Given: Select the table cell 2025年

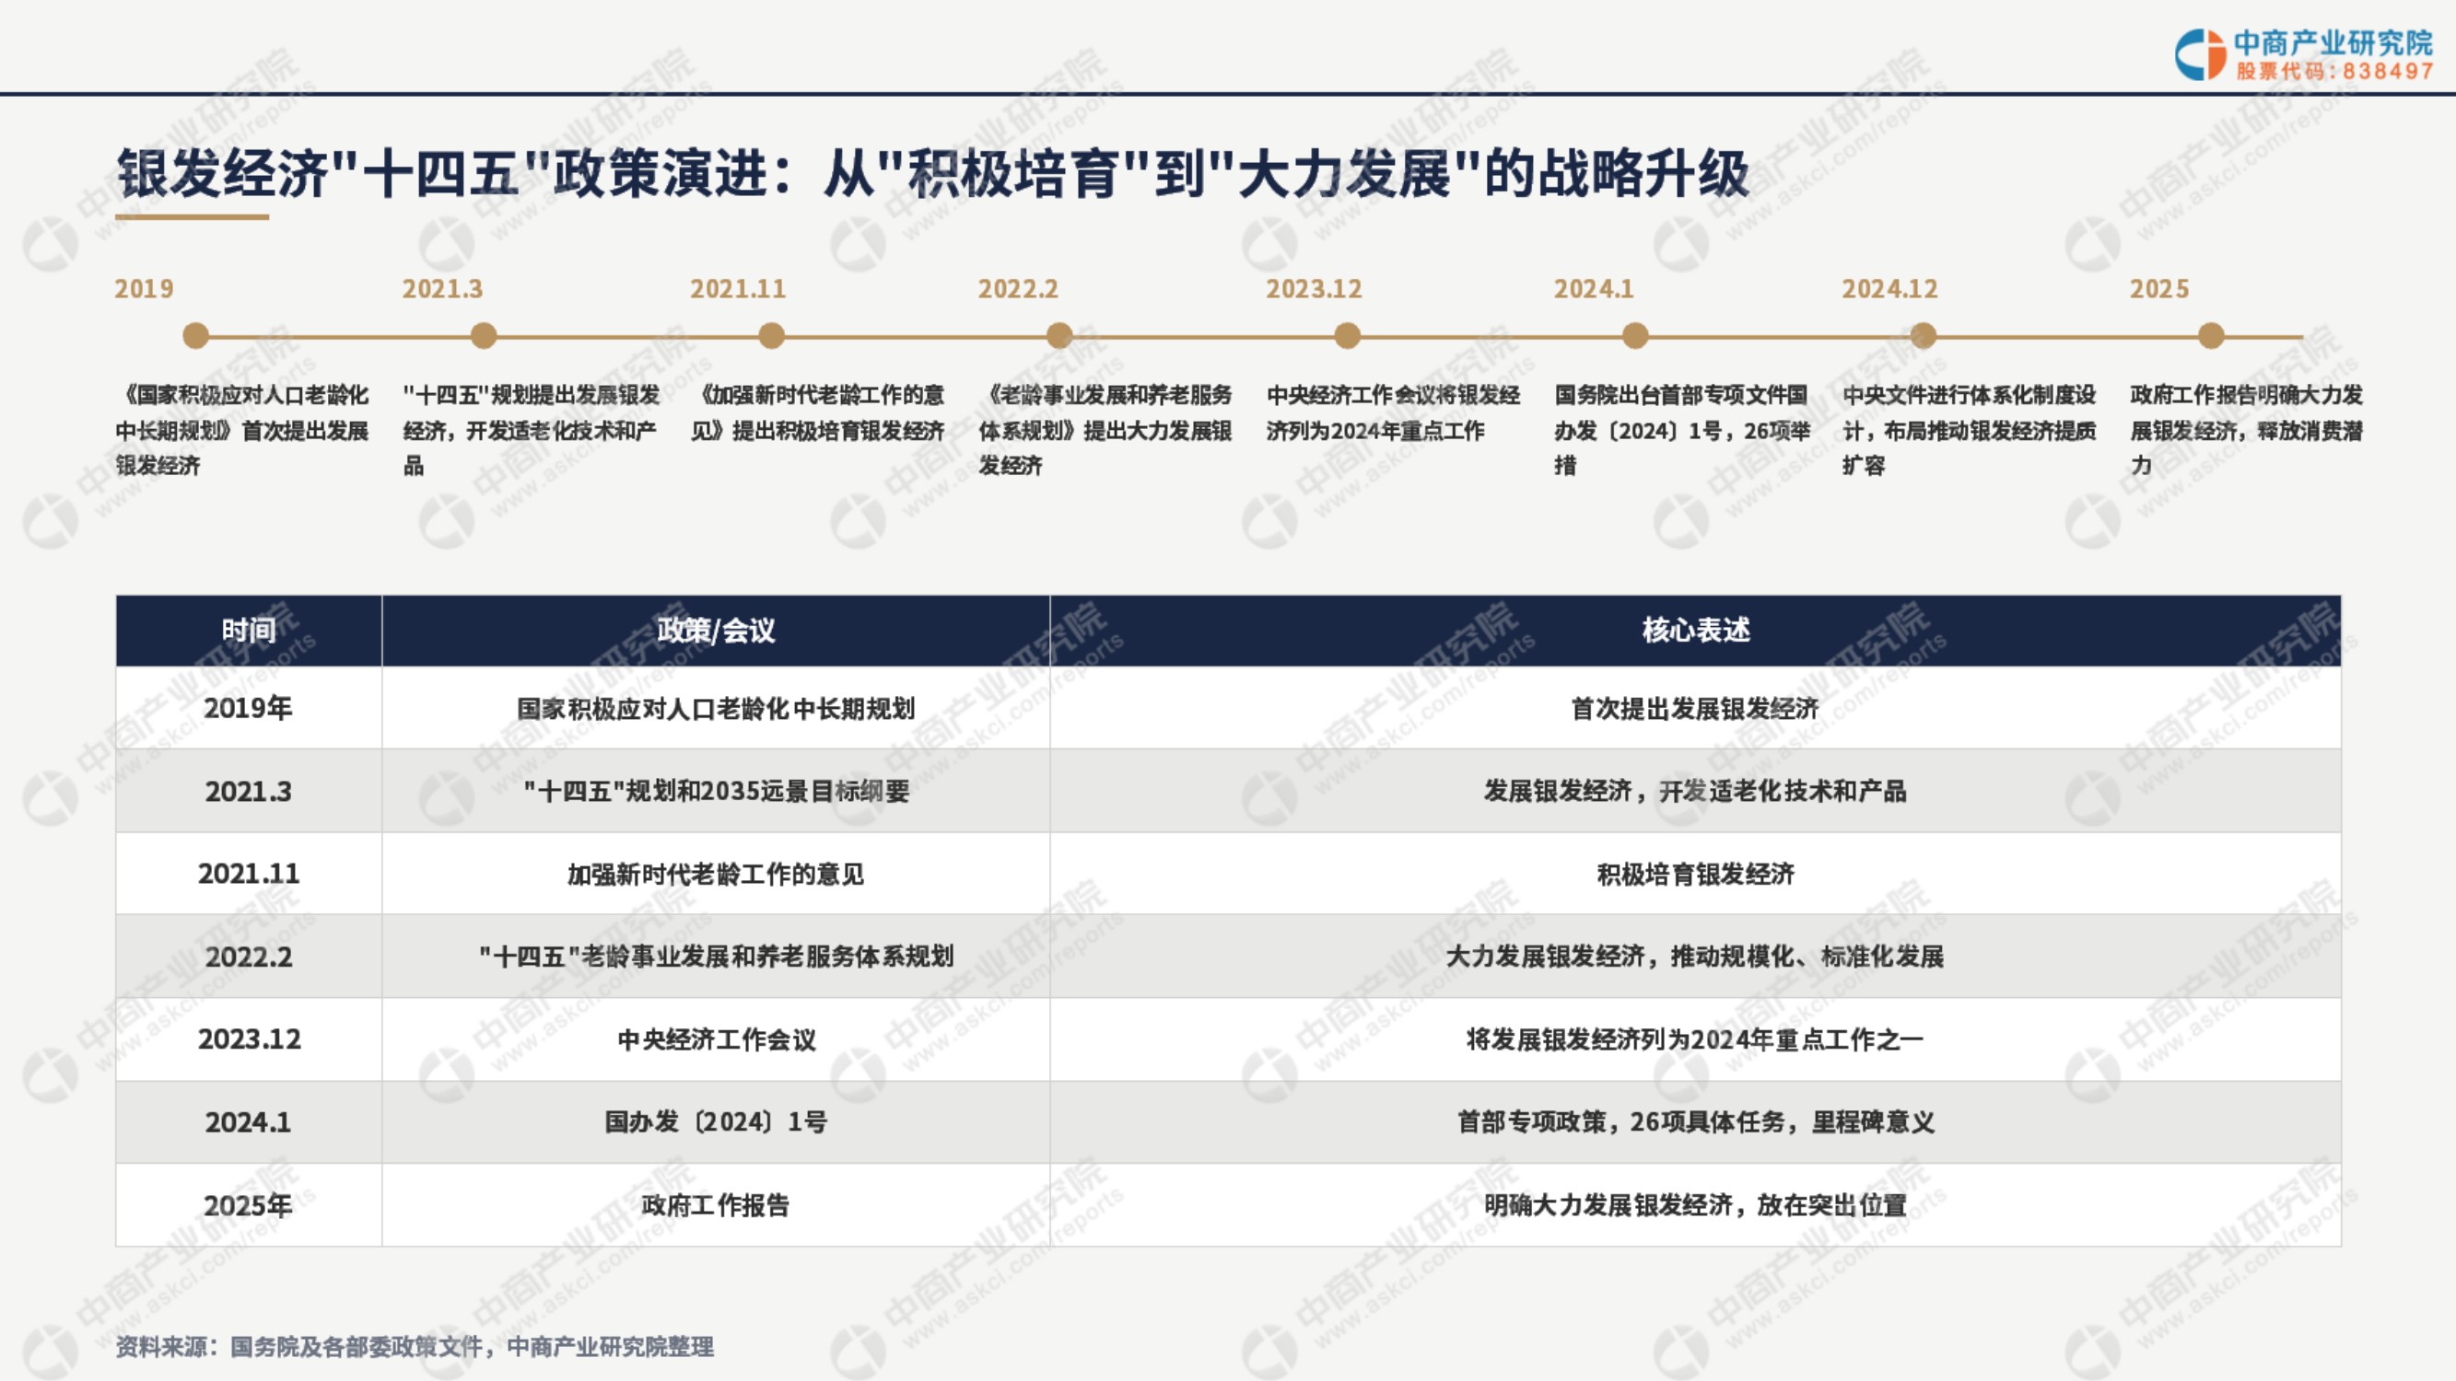Looking at the screenshot, I should pos(249,1204).
